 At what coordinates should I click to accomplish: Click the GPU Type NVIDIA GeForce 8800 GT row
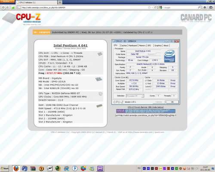(x=59, y=93)
